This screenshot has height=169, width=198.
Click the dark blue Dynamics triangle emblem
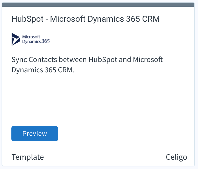(16, 39)
